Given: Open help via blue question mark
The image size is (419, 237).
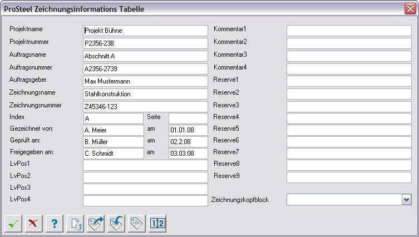Looking at the screenshot, I should (x=55, y=224).
